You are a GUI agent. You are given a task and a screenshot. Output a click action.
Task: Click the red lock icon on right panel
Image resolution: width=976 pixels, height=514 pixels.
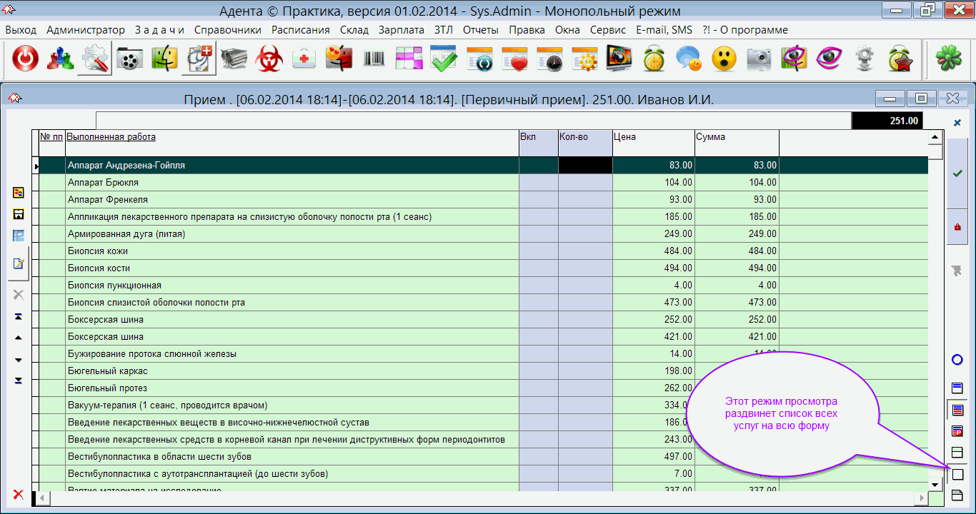tap(957, 227)
